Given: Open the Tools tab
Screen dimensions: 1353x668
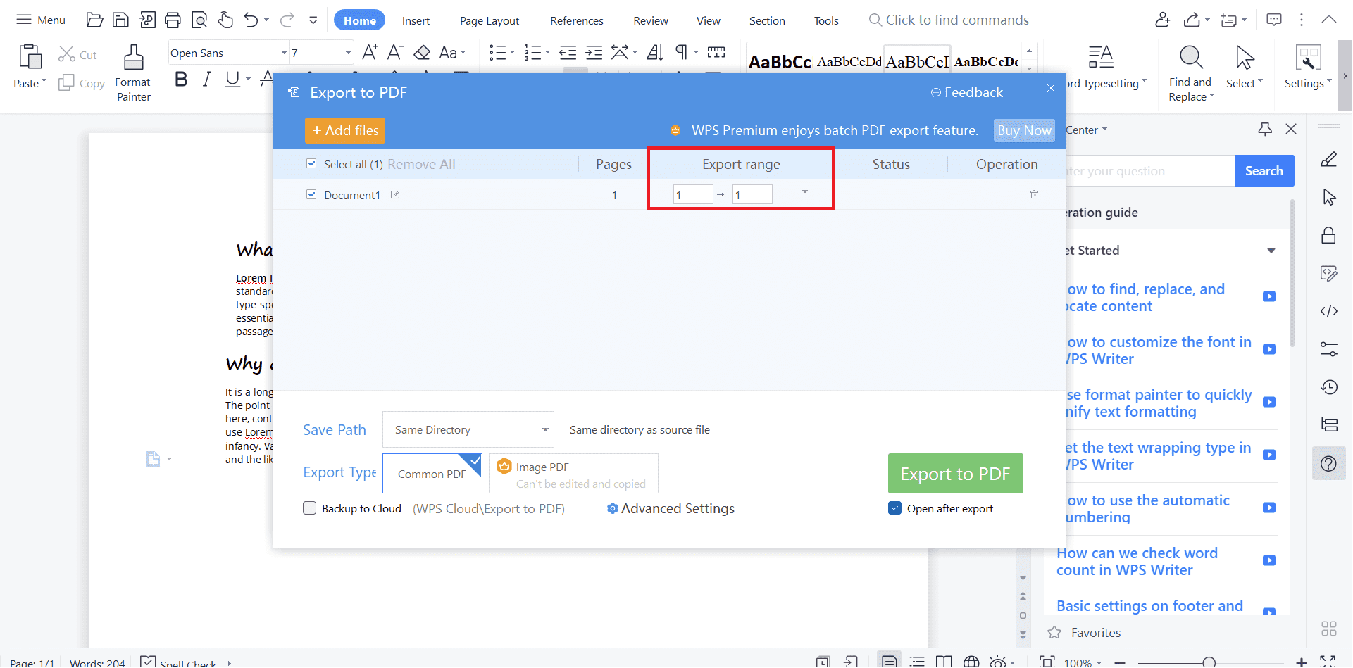Looking at the screenshot, I should pyautogui.click(x=826, y=20).
